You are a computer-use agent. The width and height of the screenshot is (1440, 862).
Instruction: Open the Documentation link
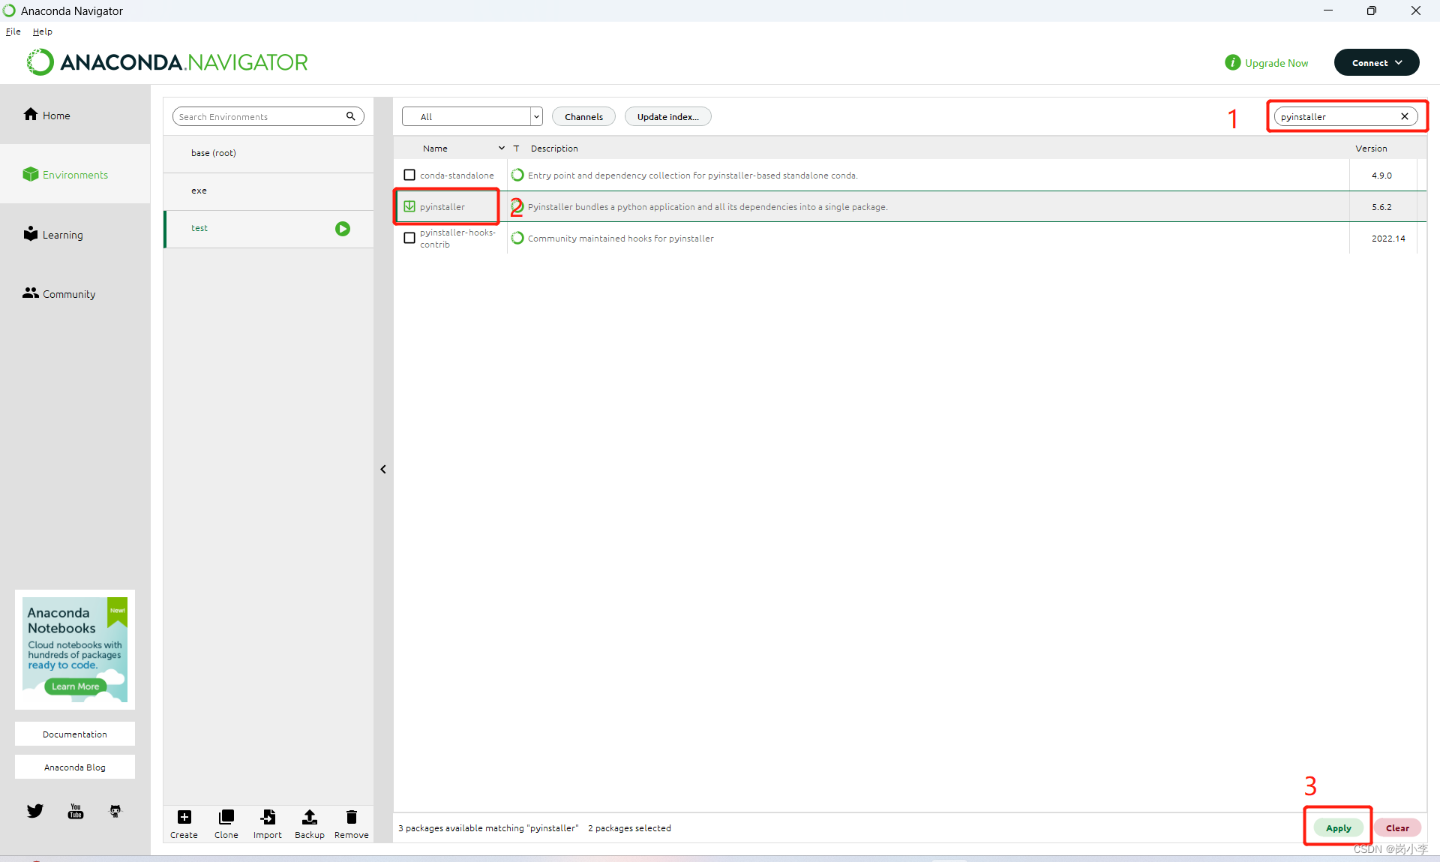pyautogui.click(x=75, y=734)
